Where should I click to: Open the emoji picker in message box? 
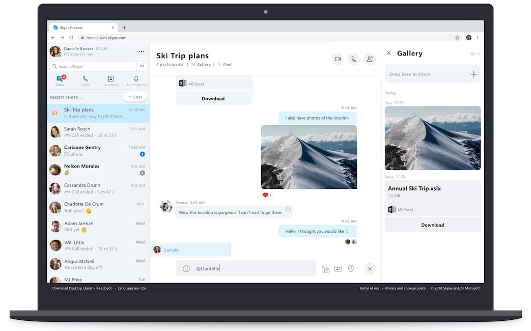click(x=186, y=268)
